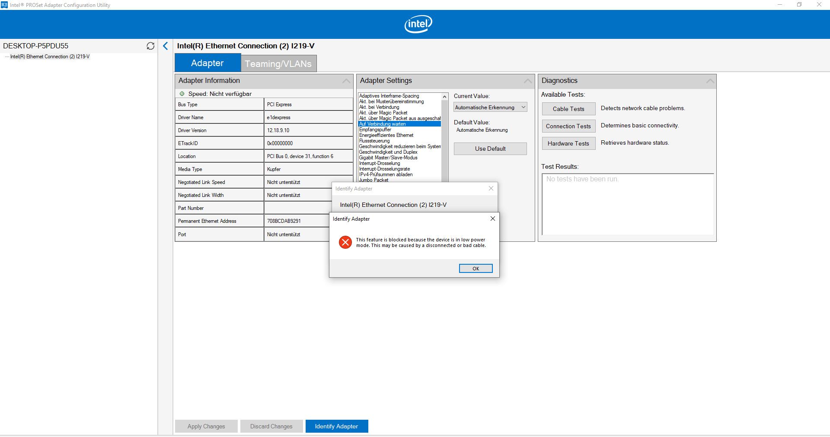This screenshot has height=437, width=830.
Task: Click the settings list scrollbar track
Action: pos(444,140)
